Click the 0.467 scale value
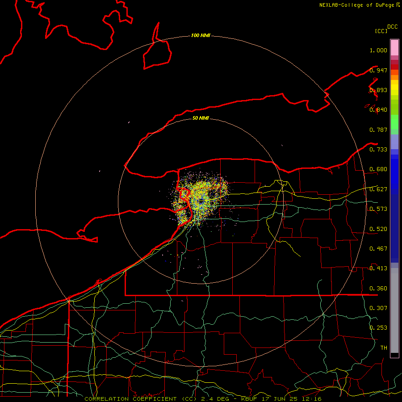This screenshot has height=402, width=402. pos(378,249)
